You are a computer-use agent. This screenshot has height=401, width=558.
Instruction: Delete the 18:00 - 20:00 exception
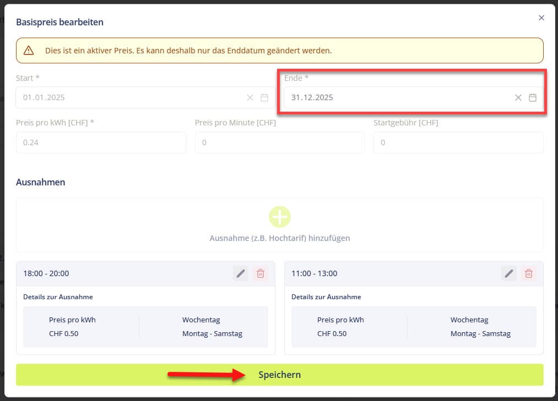[261, 273]
